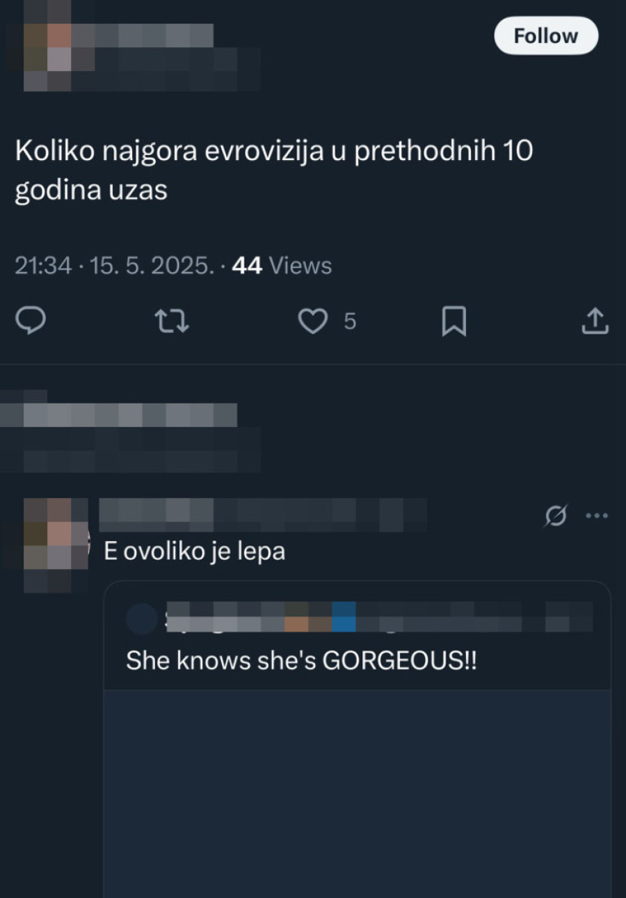Click the blurred reply author name
This screenshot has width=626, height=898.
(264, 515)
